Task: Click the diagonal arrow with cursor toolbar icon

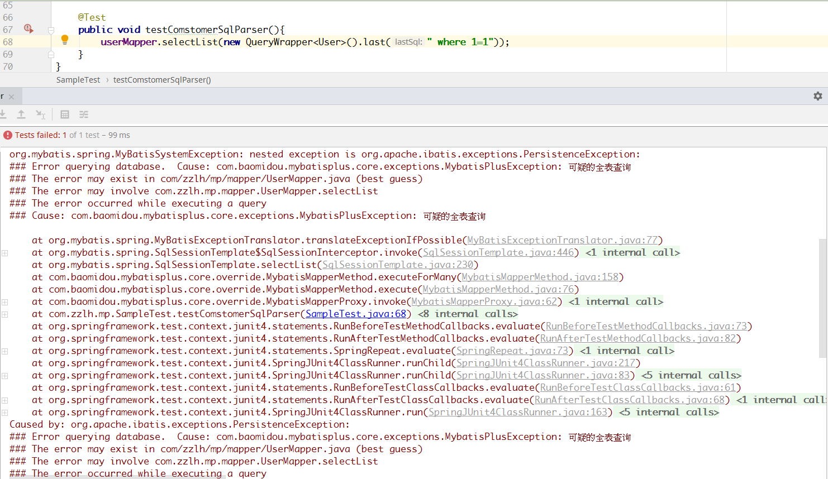Action: point(40,114)
